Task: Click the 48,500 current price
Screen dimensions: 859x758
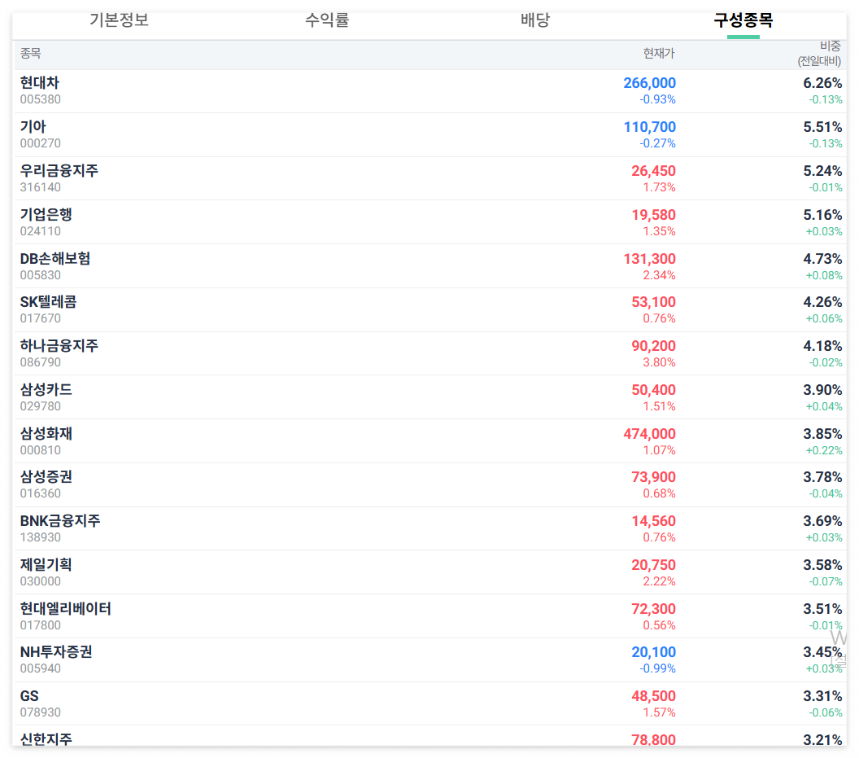Action: 653,695
